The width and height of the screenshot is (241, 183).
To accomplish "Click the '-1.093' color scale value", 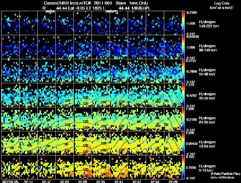I will pyautogui.click(x=190, y=47).
